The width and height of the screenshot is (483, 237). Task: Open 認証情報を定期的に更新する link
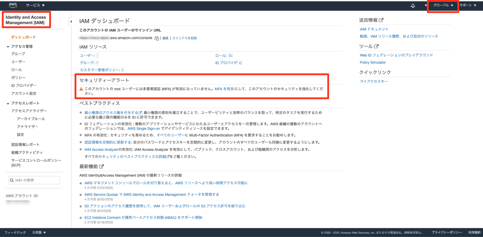point(108,142)
